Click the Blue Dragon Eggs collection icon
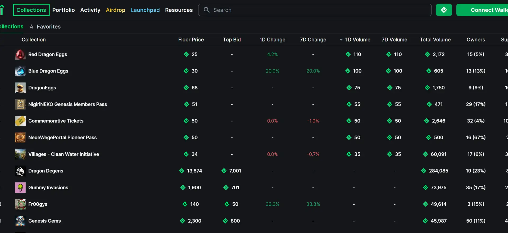Image resolution: width=508 pixels, height=233 pixels. (20, 71)
